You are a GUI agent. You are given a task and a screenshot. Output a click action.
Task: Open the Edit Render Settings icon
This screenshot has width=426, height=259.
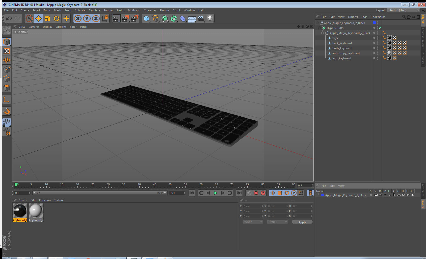[135, 18]
